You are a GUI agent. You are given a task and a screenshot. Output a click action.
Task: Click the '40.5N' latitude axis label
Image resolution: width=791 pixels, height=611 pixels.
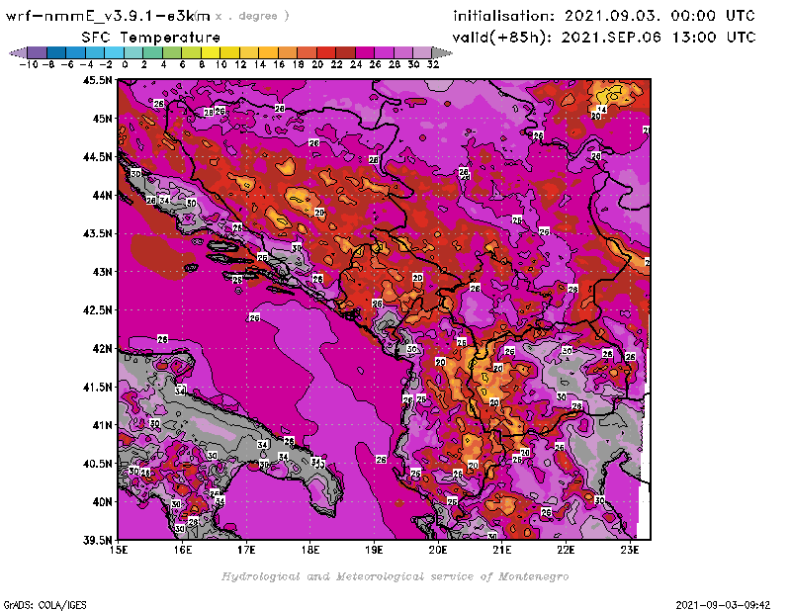(x=98, y=463)
